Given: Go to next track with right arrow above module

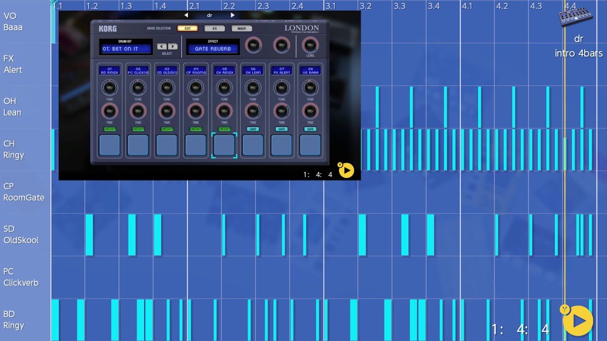Looking at the screenshot, I should pyautogui.click(x=232, y=15).
